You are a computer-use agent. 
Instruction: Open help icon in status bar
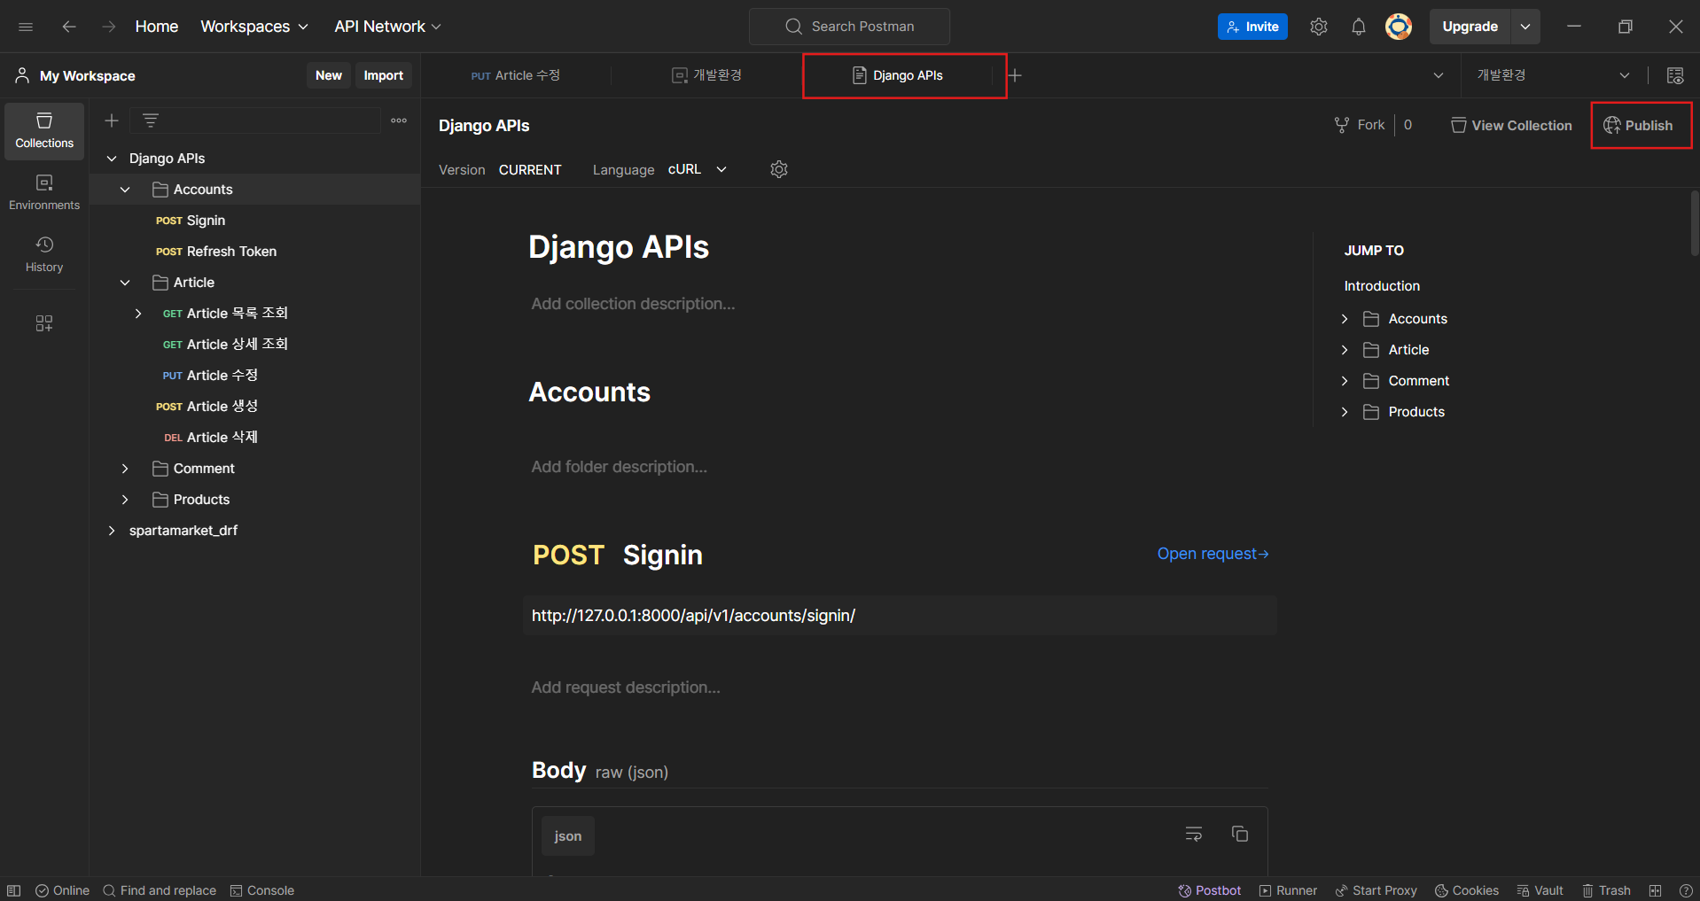pos(1686,890)
